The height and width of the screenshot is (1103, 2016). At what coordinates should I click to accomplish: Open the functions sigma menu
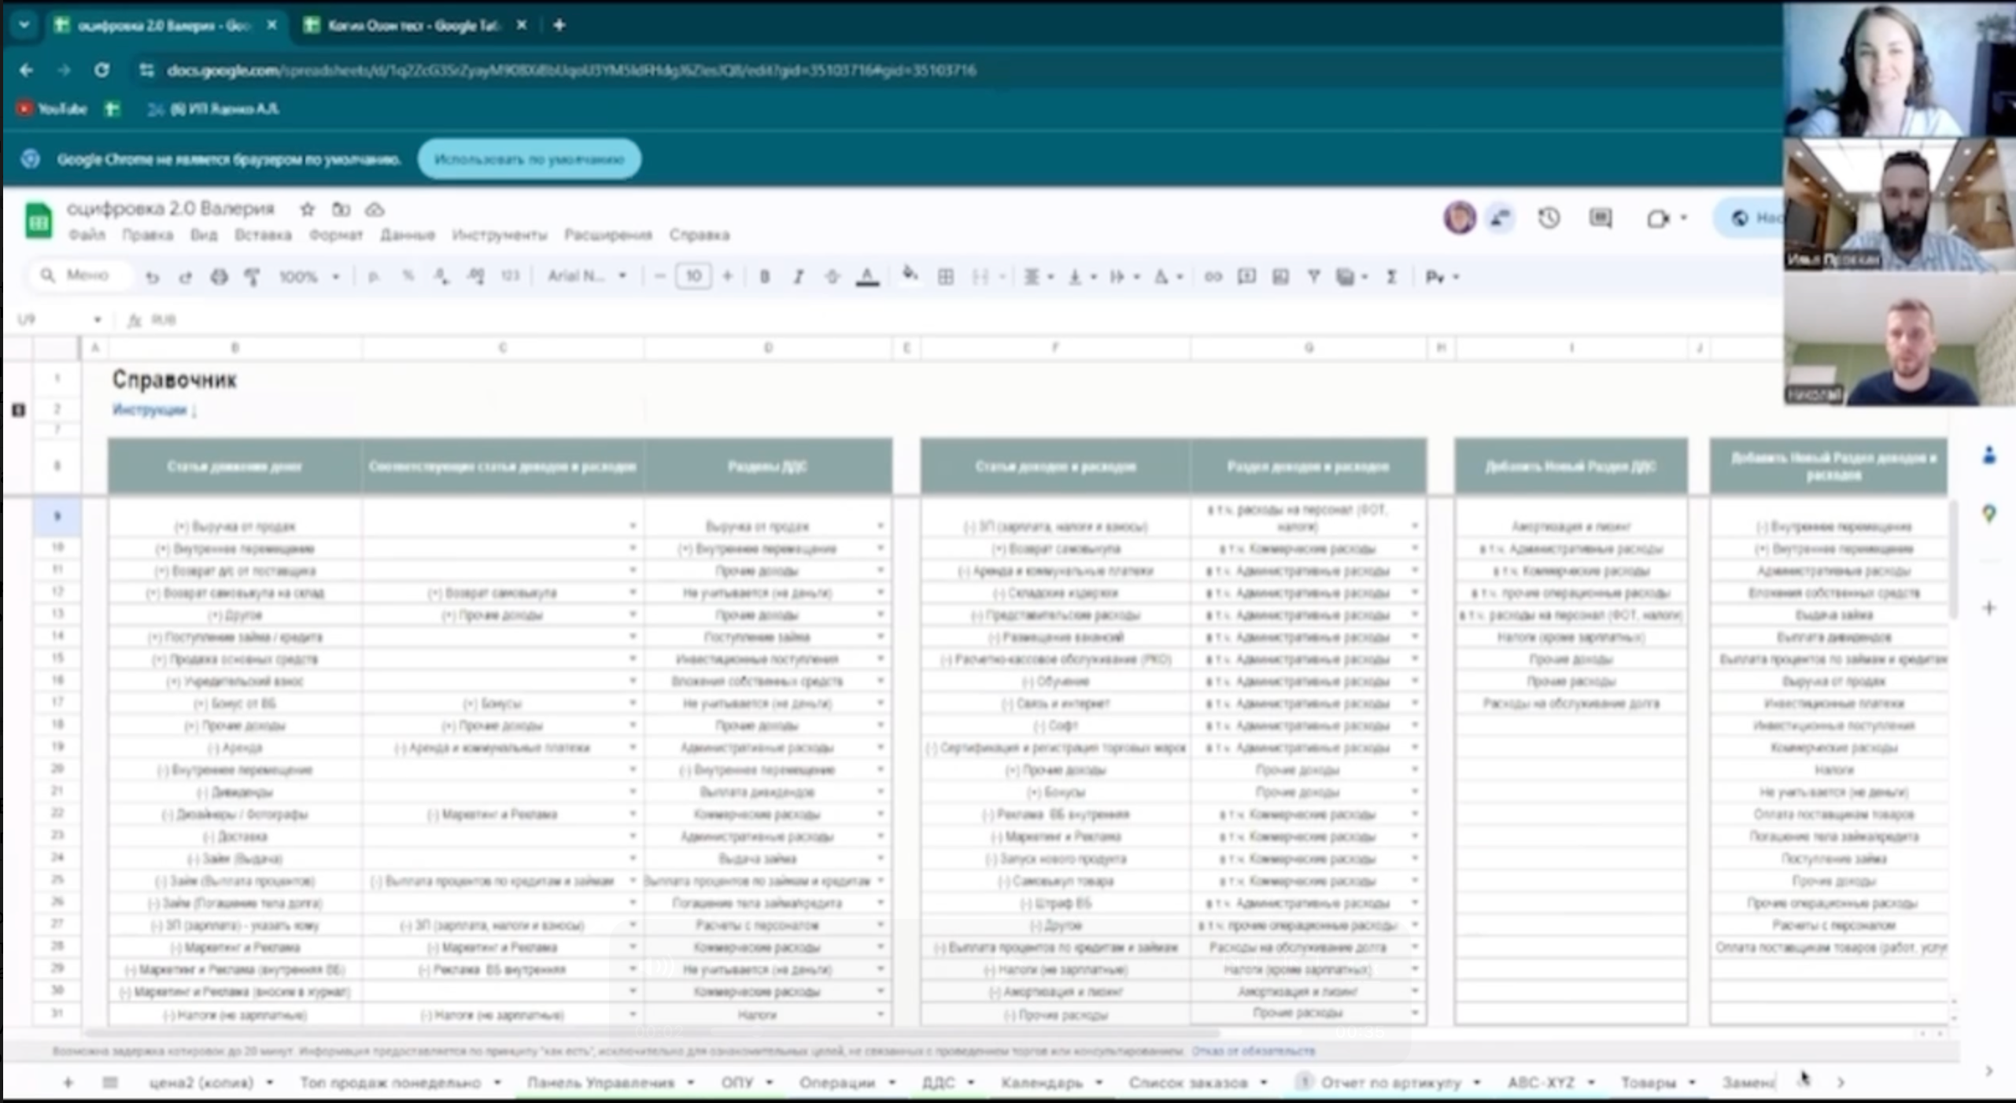pyautogui.click(x=1391, y=277)
